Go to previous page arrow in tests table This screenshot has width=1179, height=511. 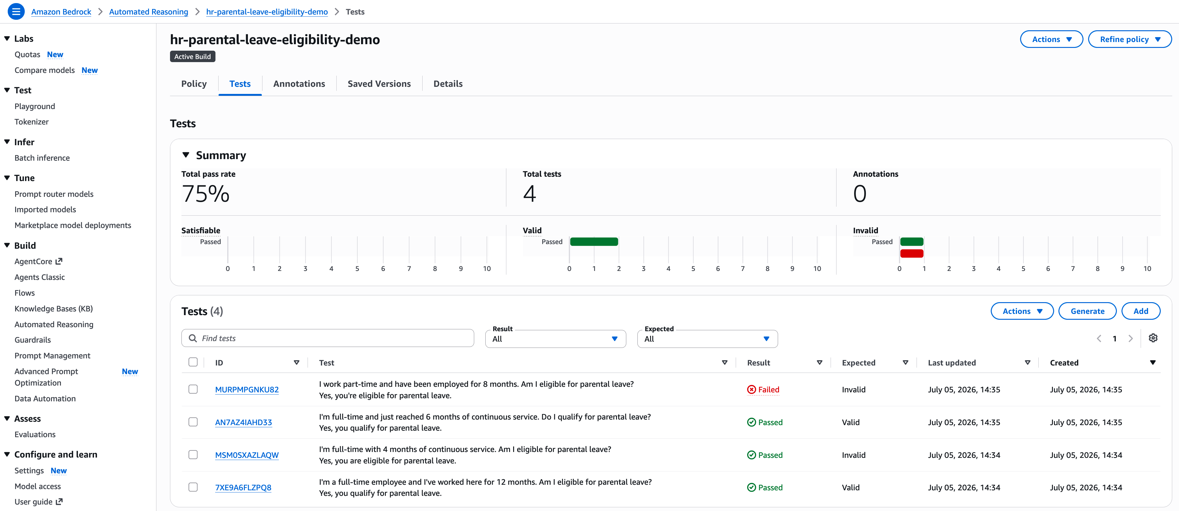click(1099, 339)
